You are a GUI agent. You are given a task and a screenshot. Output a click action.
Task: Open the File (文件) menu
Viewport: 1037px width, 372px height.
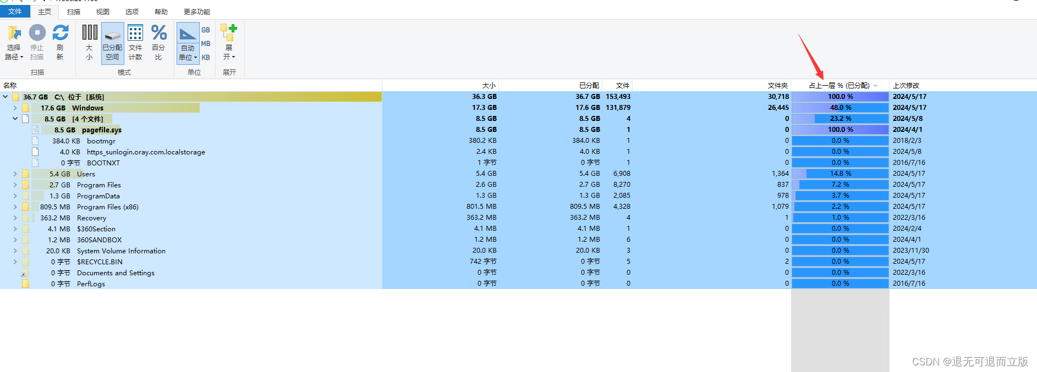click(15, 12)
